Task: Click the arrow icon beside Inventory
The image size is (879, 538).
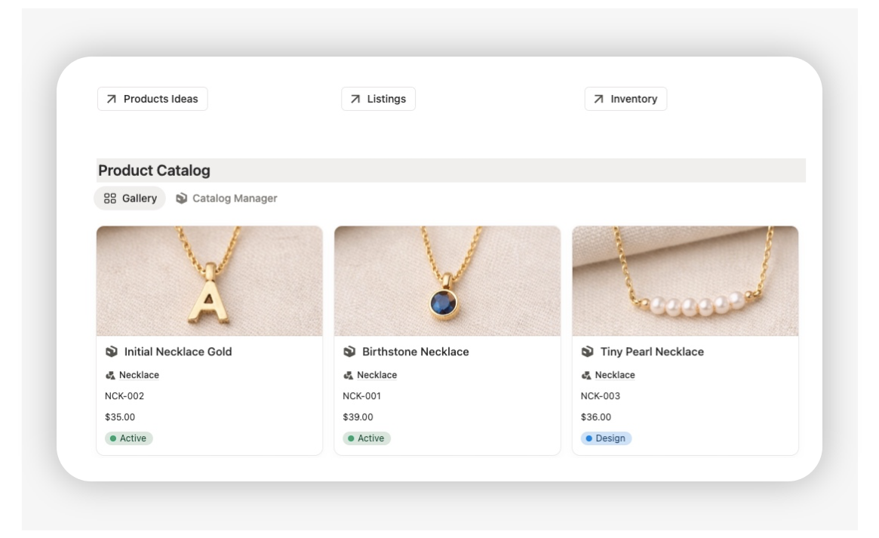Action: (x=599, y=98)
